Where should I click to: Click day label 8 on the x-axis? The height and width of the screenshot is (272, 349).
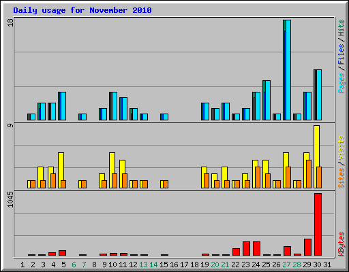pyautogui.click(x=94, y=265)
